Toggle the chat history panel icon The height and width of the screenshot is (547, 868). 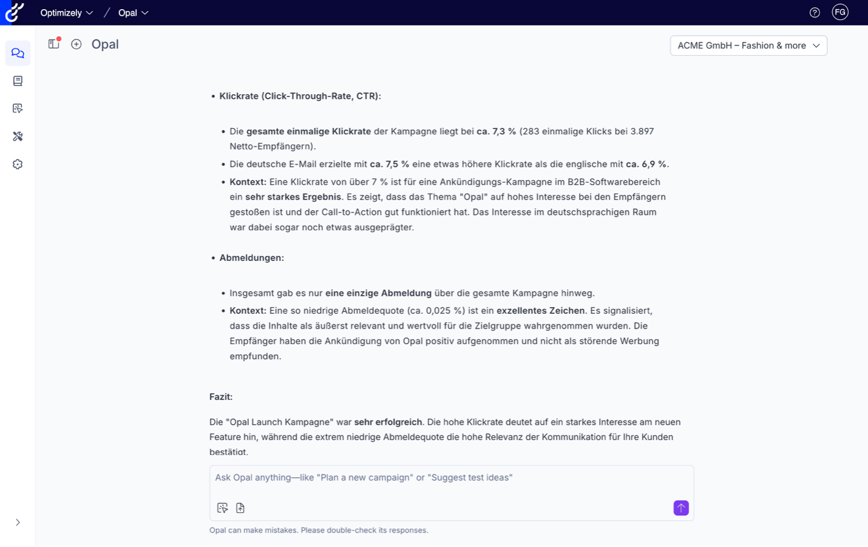pos(54,44)
